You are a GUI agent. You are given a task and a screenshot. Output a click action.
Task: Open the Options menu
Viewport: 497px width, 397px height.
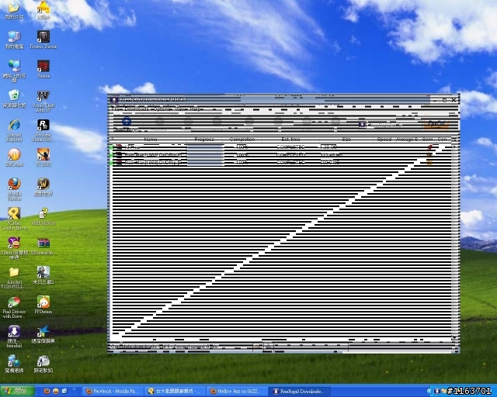pyautogui.click(x=162, y=109)
